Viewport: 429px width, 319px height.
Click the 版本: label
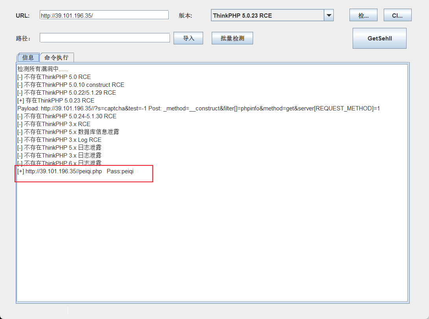point(185,16)
